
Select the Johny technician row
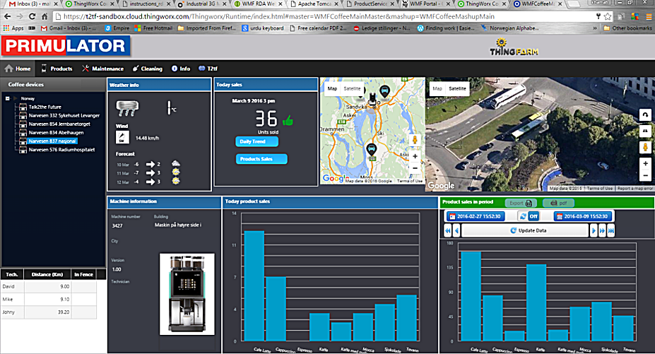pos(49,312)
